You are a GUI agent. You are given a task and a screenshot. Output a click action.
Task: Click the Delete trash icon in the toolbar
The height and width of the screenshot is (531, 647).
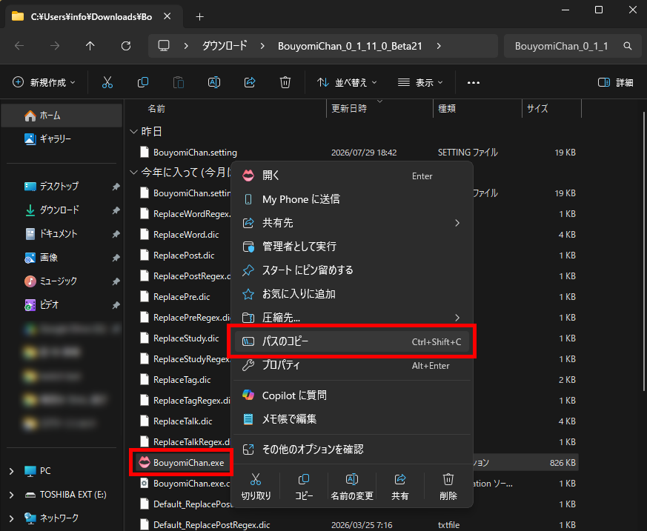(x=285, y=82)
